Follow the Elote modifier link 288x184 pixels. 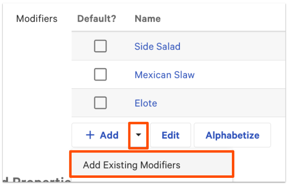(146, 103)
